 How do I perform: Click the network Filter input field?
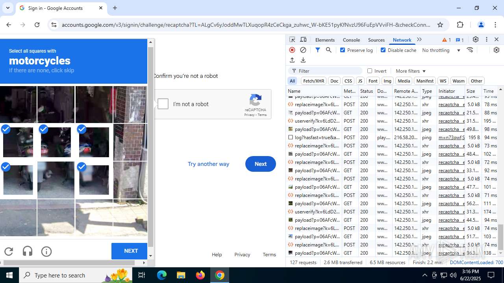[x=325, y=71]
